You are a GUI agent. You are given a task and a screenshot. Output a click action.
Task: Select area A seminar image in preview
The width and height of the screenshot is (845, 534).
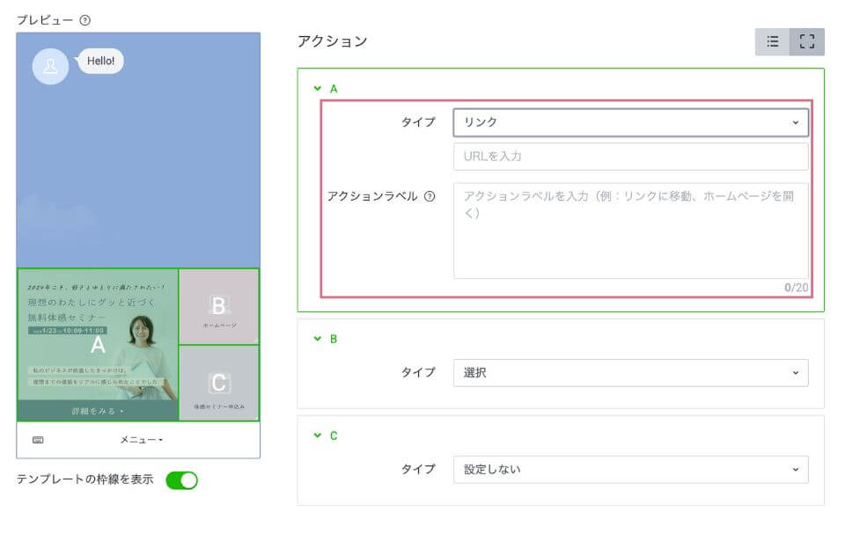click(x=98, y=344)
